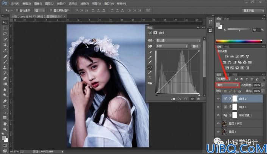This screenshot has width=267, height=154.
Task: Click the on-image adjustment hand icon
Action: coord(150,46)
